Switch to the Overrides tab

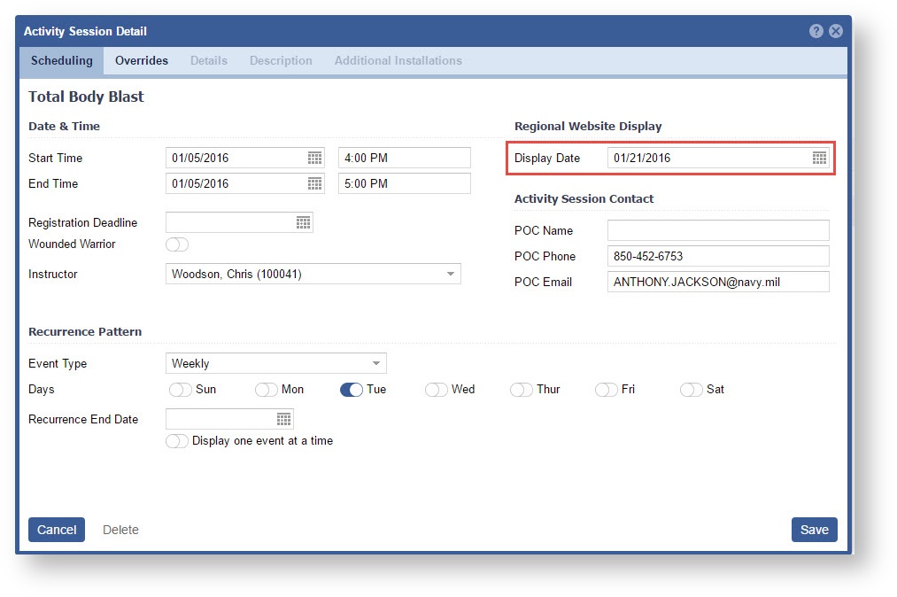(x=142, y=60)
